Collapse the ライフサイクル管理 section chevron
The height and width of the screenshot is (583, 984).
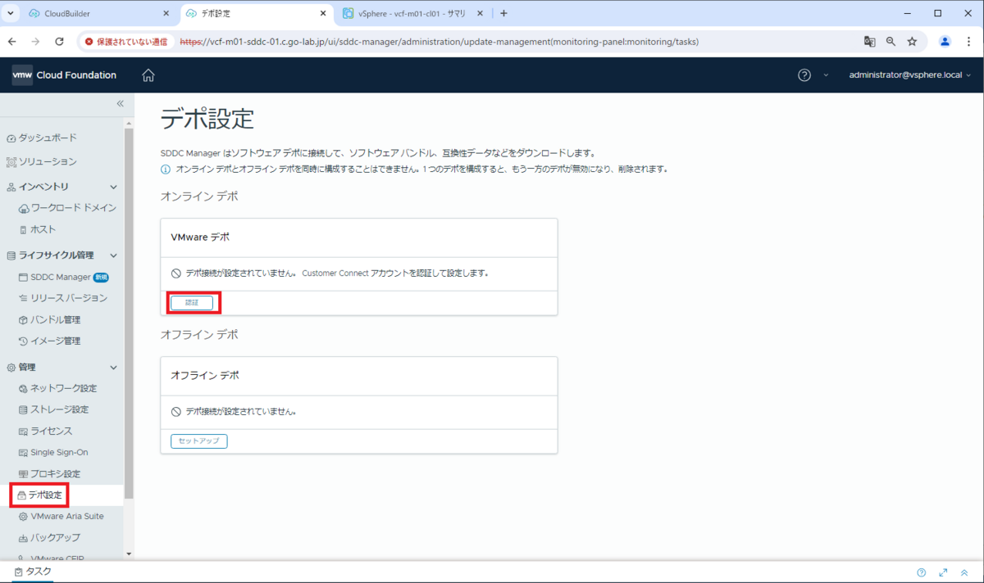tap(114, 255)
